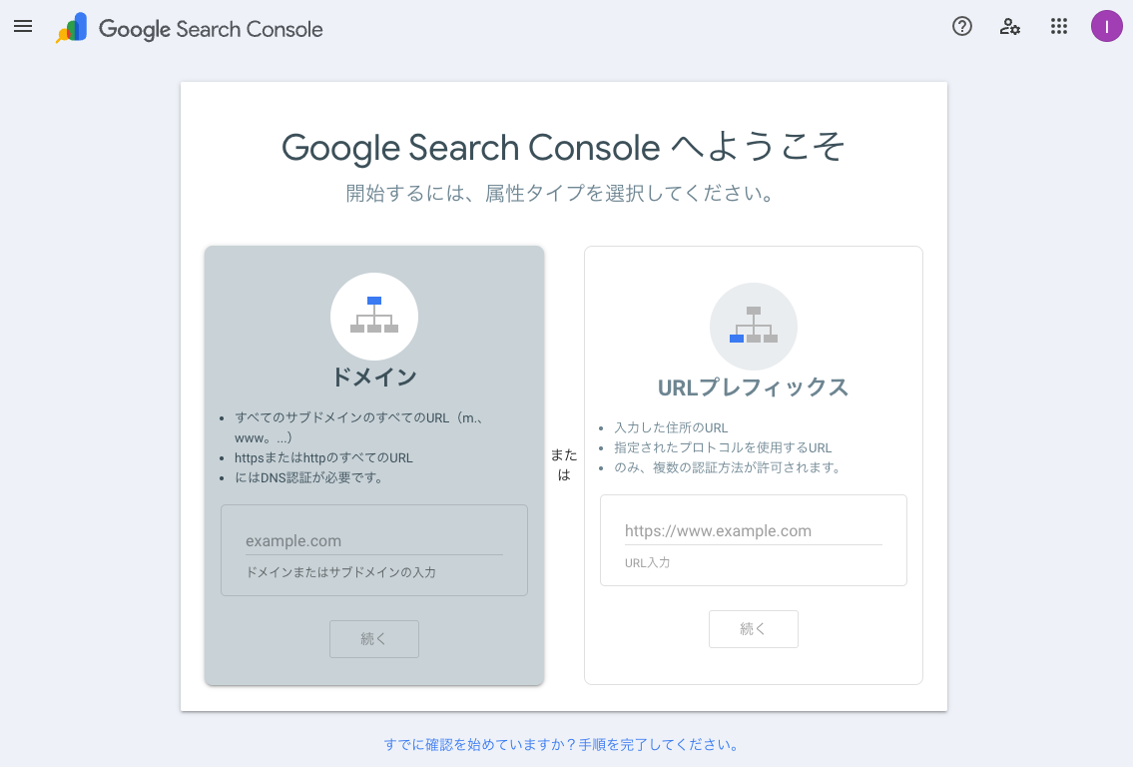Click the のみ、複数の認証方法が許可されます bullet
Image resolution: width=1133 pixels, height=767 pixels.
click(729, 467)
